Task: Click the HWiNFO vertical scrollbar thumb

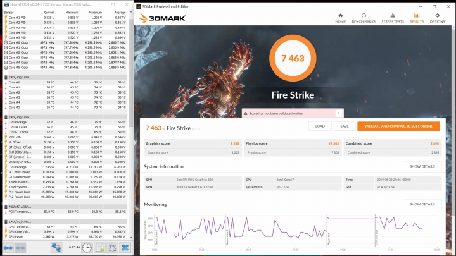Action: pos(130,73)
